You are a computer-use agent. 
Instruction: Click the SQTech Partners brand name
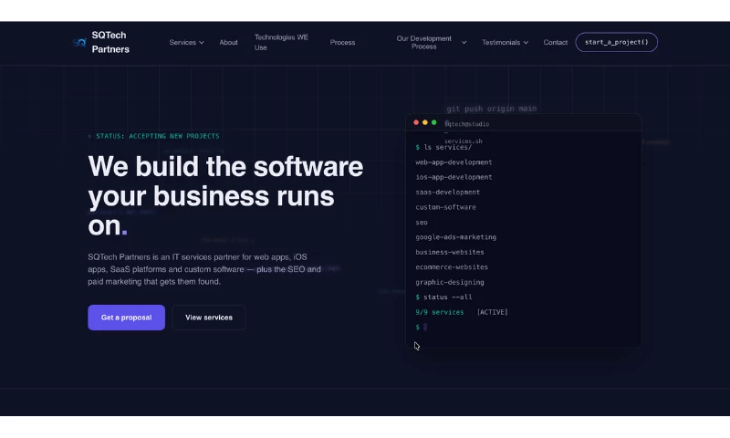click(110, 42)
